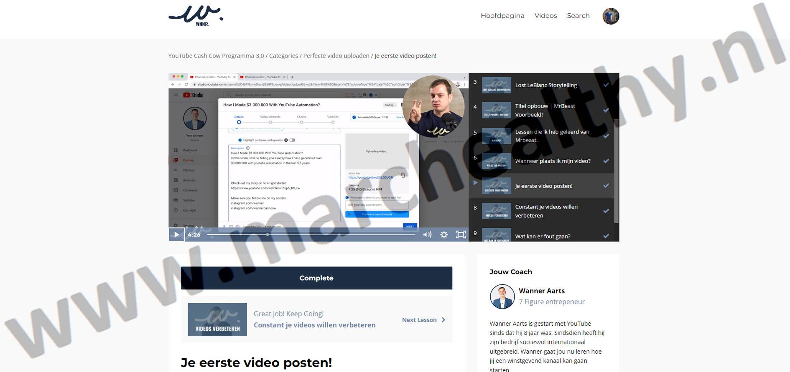Screen dimensions: 790x372
Task: Toggle checkmark for Lost LeBlanc Storytelling
Action: pos(606,85)
